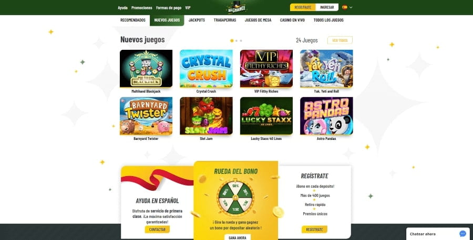Switch to Casino en Vivo tab
The image size is (473, 240).
click(x=292, y=20)
